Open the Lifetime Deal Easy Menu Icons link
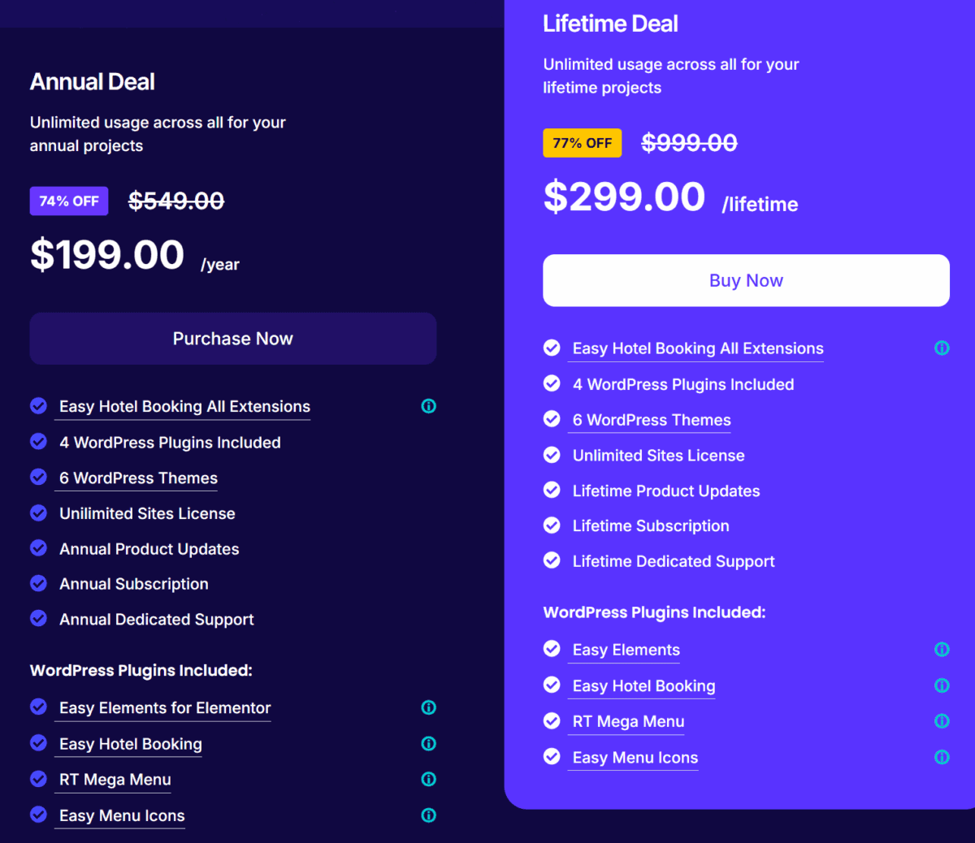Screen dimensions: 975x843 635,758
